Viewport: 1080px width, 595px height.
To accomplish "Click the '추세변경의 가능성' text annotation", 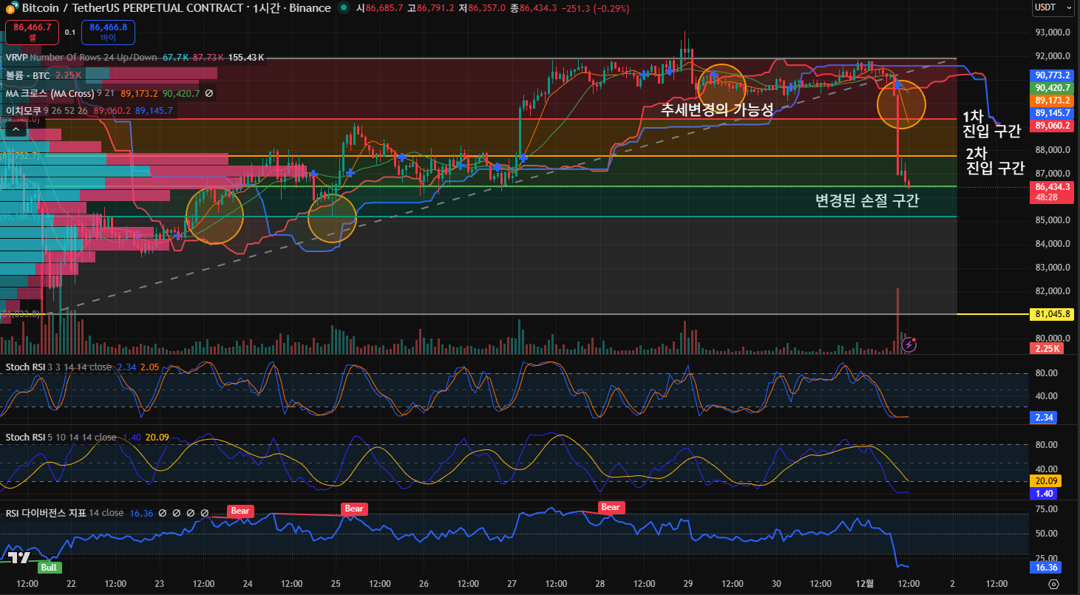I will click(716, 110).
